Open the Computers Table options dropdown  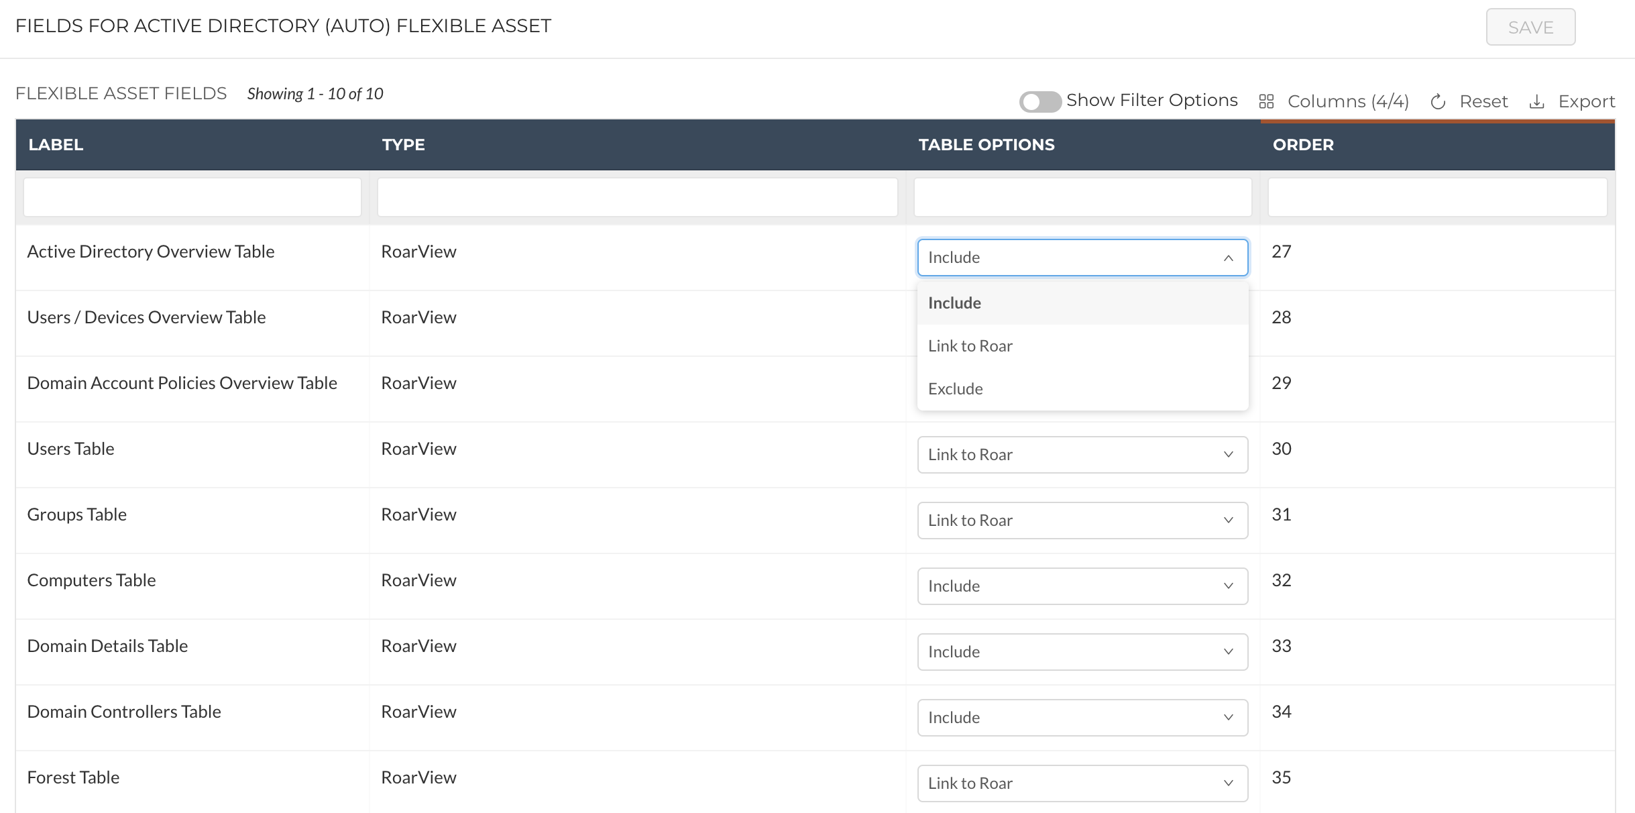click(1082, 586)
